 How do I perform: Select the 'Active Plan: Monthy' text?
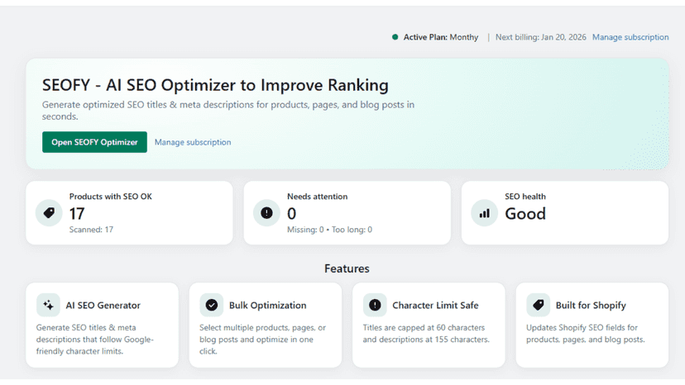pos(441,37)
